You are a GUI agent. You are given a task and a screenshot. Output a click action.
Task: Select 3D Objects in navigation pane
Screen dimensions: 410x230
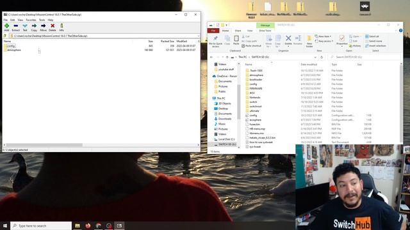point(222,103)
